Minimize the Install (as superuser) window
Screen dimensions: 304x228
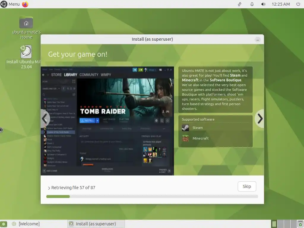257,40
